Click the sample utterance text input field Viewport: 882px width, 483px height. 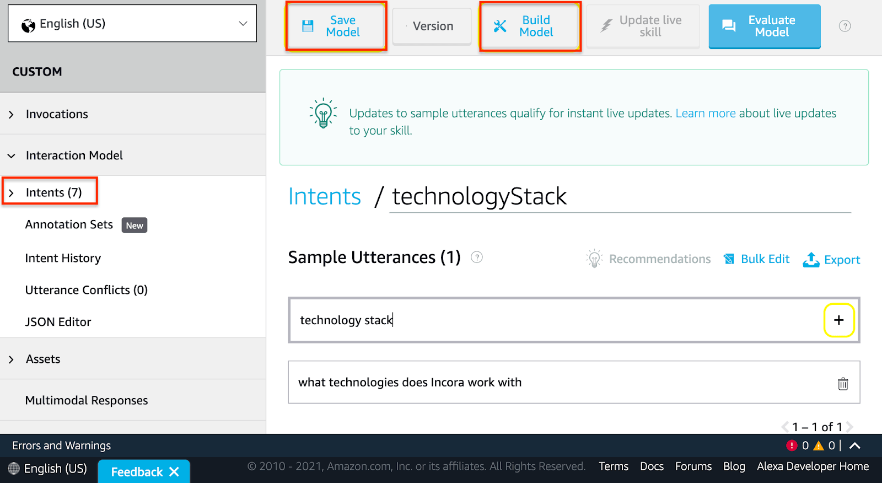(551, 320)
